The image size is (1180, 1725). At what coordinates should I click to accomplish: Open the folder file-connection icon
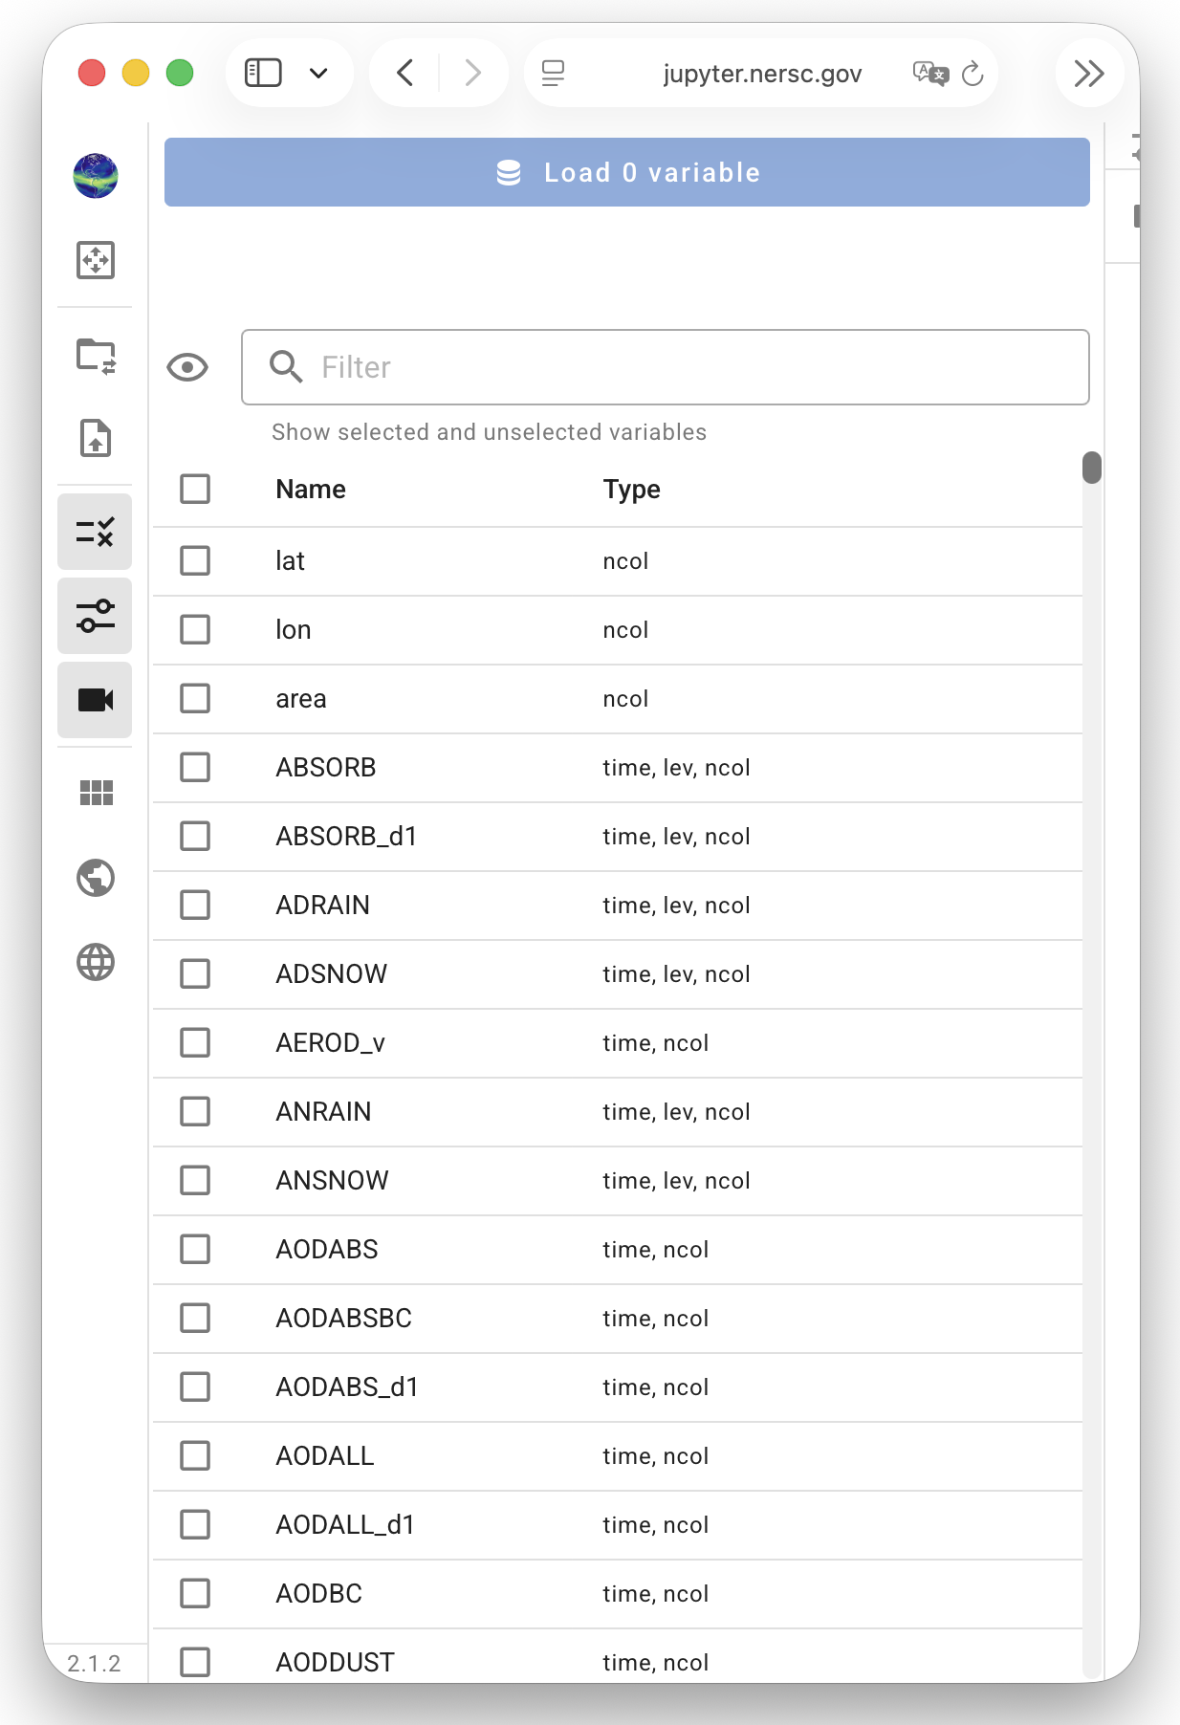pos(96,356)
